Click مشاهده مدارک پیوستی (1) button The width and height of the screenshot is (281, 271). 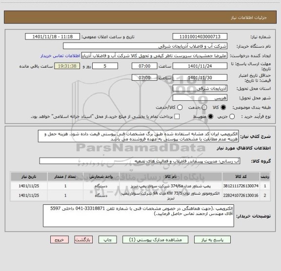[x=155, y=240]
